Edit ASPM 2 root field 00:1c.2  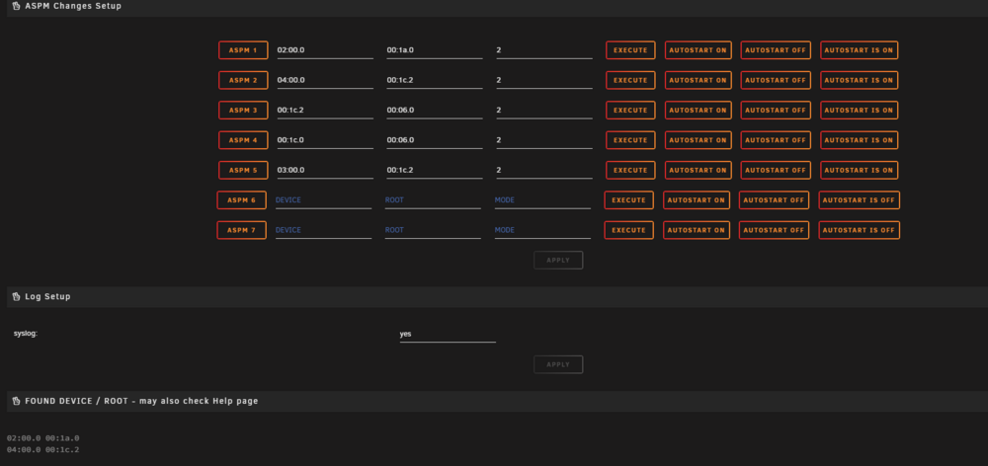click(435, 81)
